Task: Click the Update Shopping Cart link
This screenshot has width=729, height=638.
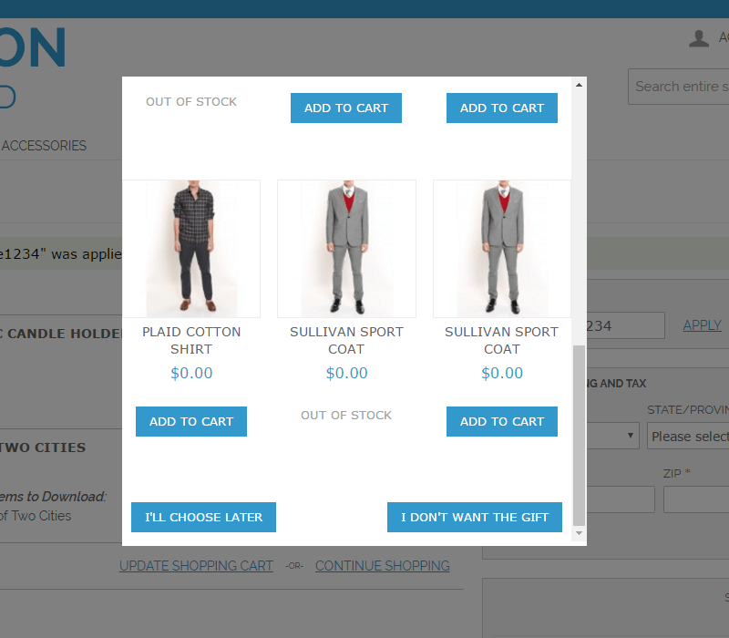Action: [196, 566]
